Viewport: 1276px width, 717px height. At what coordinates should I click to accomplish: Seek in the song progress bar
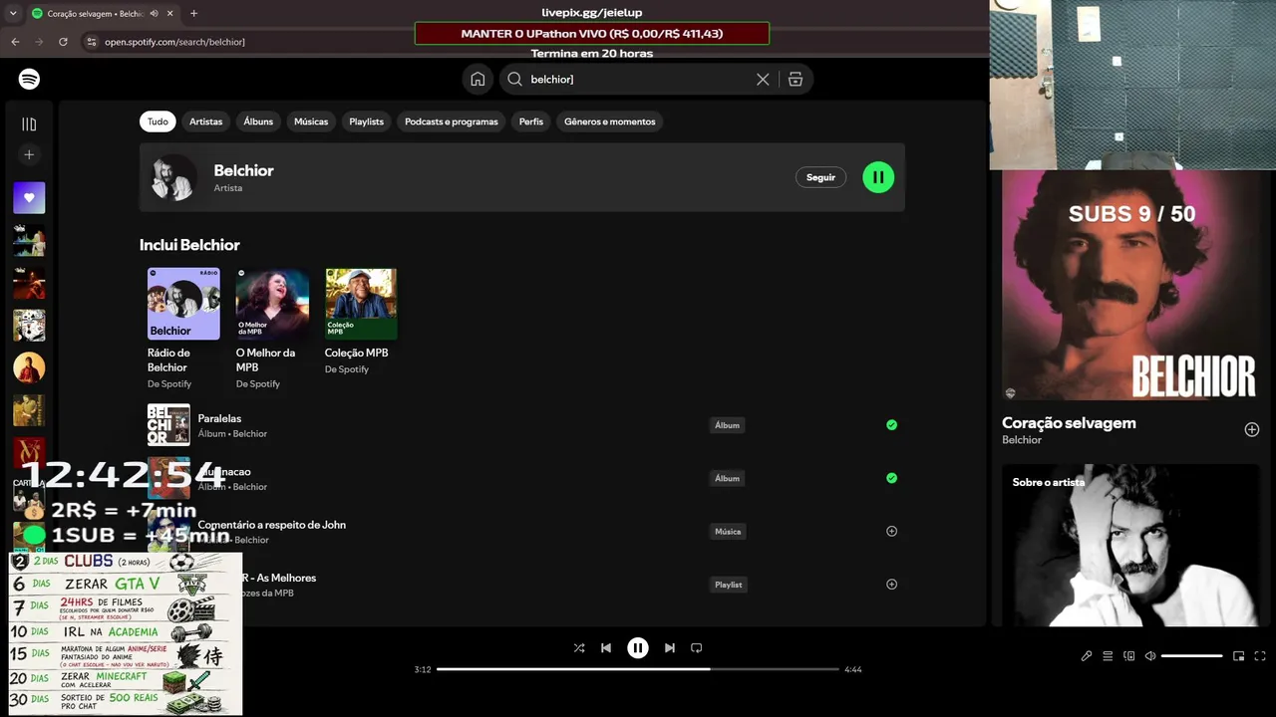638,669
